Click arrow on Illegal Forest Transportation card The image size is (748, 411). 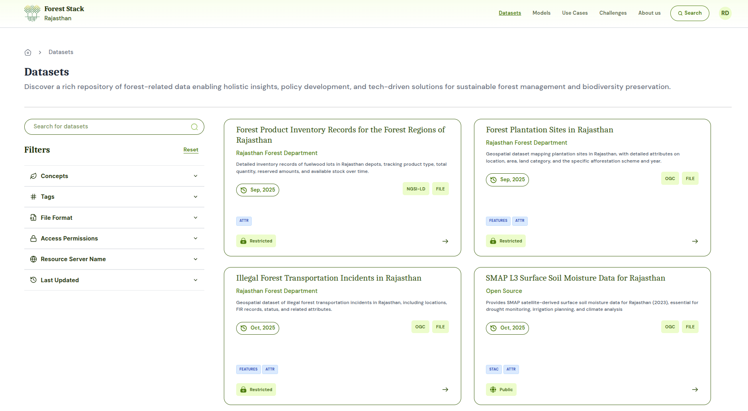tap(445, 390)
